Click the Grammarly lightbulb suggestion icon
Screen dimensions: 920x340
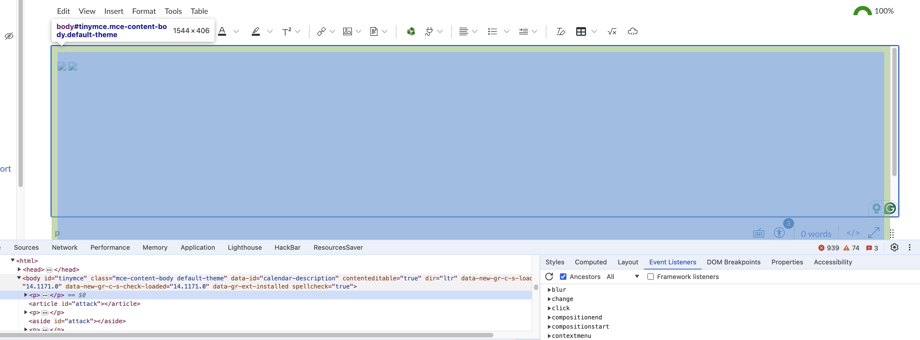(x=876, y=208)
